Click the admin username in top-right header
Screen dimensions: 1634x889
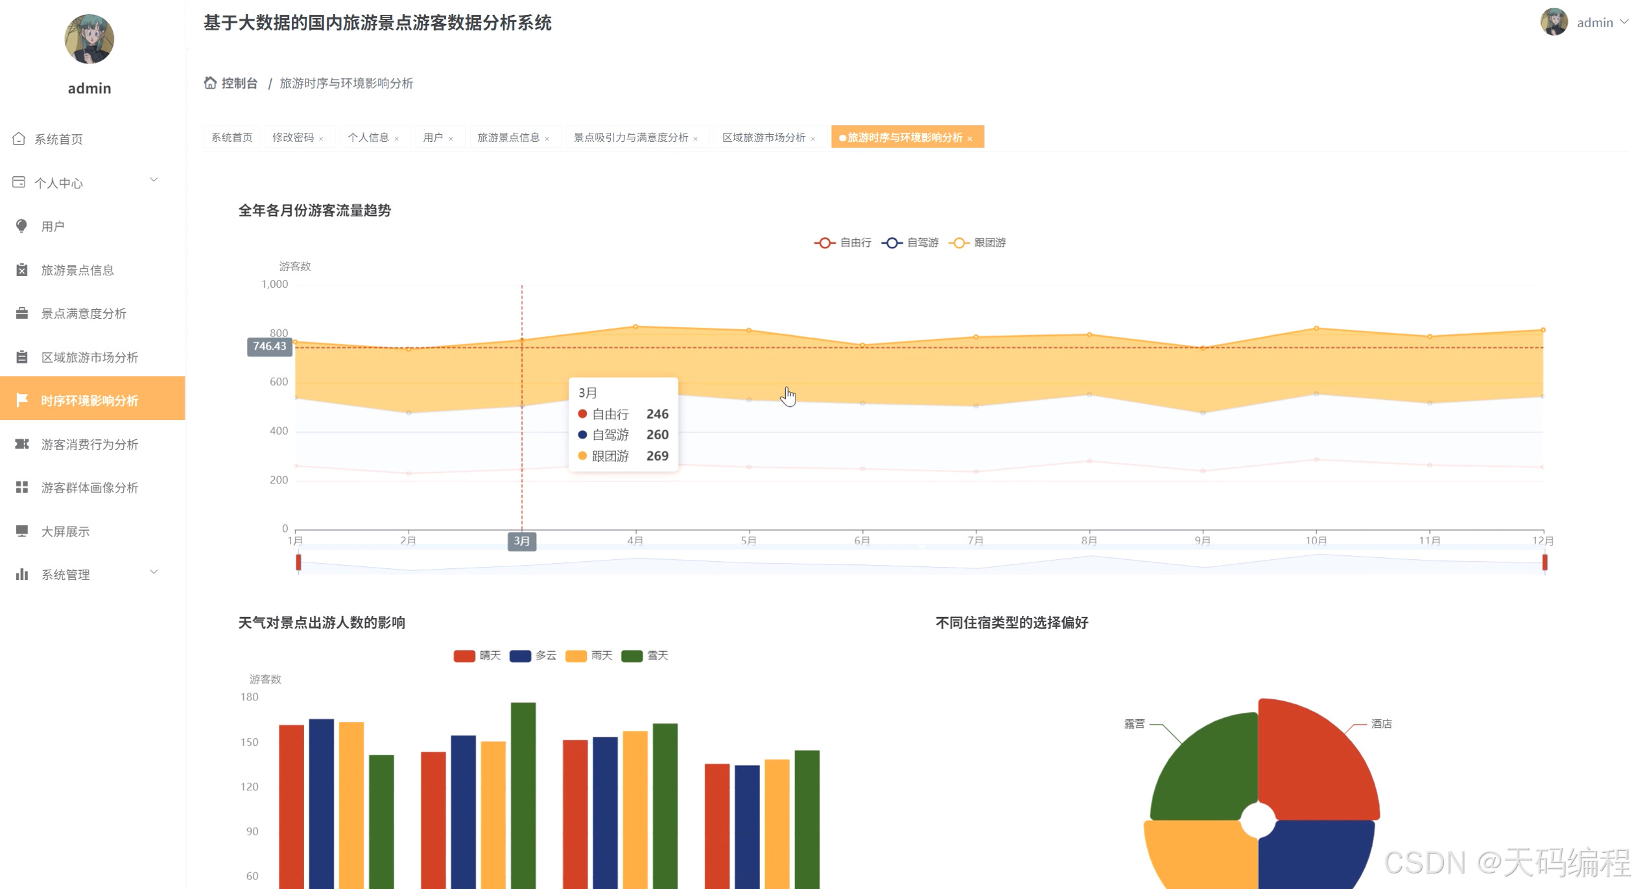coord(1594,23)
